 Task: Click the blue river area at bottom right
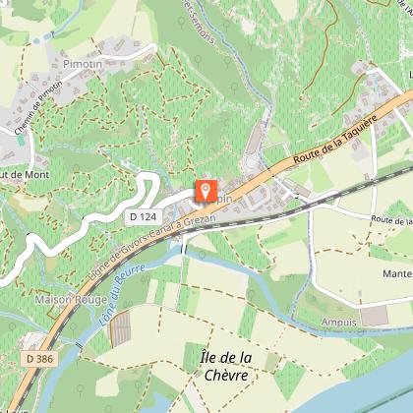364,388
